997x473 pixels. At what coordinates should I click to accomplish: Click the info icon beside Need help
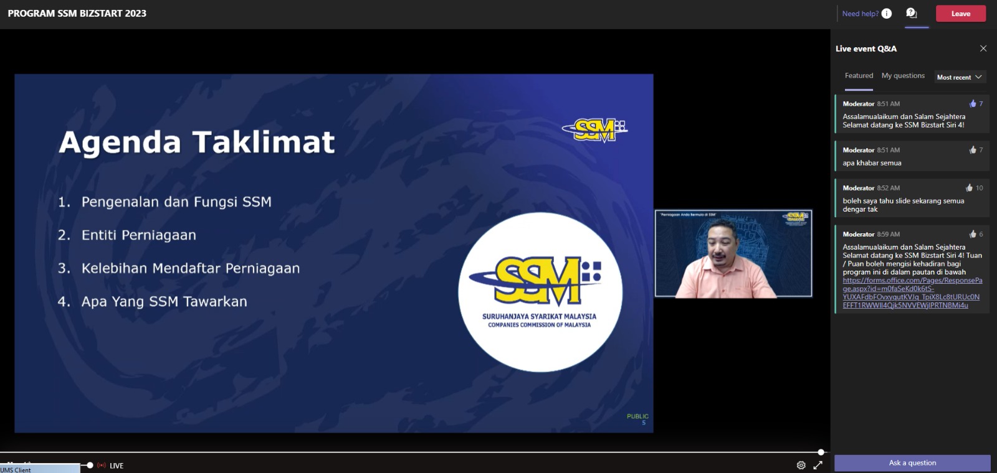887,14
